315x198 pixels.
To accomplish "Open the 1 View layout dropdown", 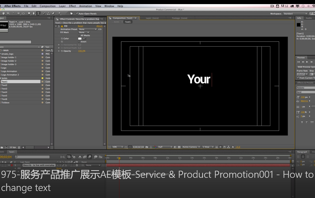I will tap(208, 147).
